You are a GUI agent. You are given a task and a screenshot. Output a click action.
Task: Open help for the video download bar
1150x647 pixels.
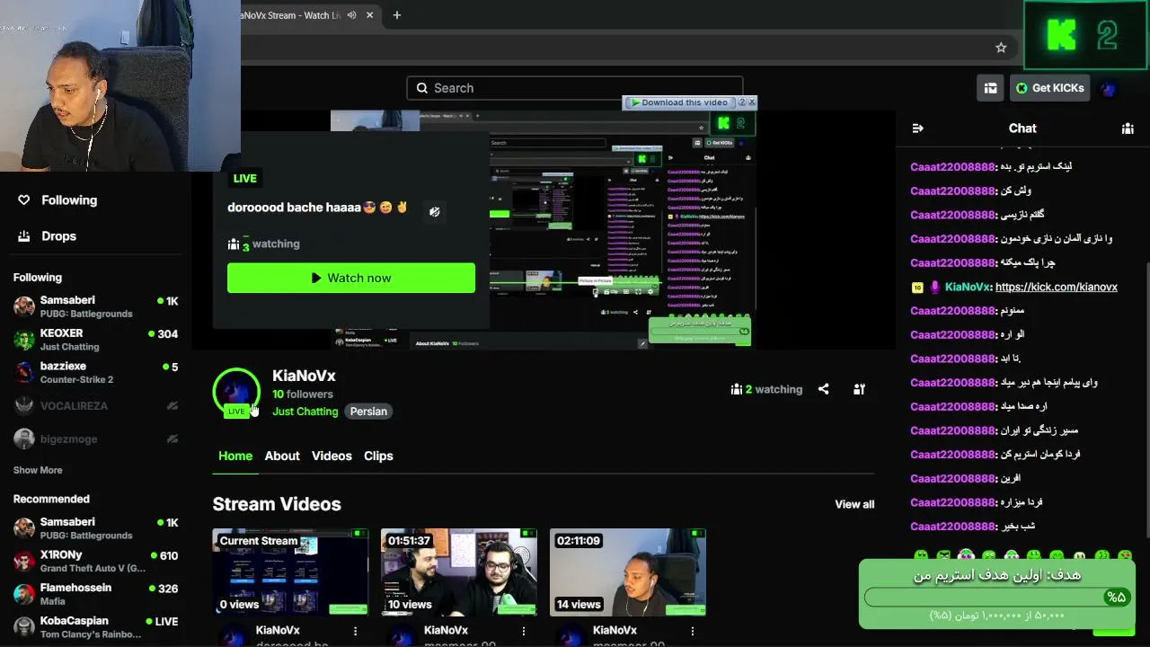(x=741, y=102)
